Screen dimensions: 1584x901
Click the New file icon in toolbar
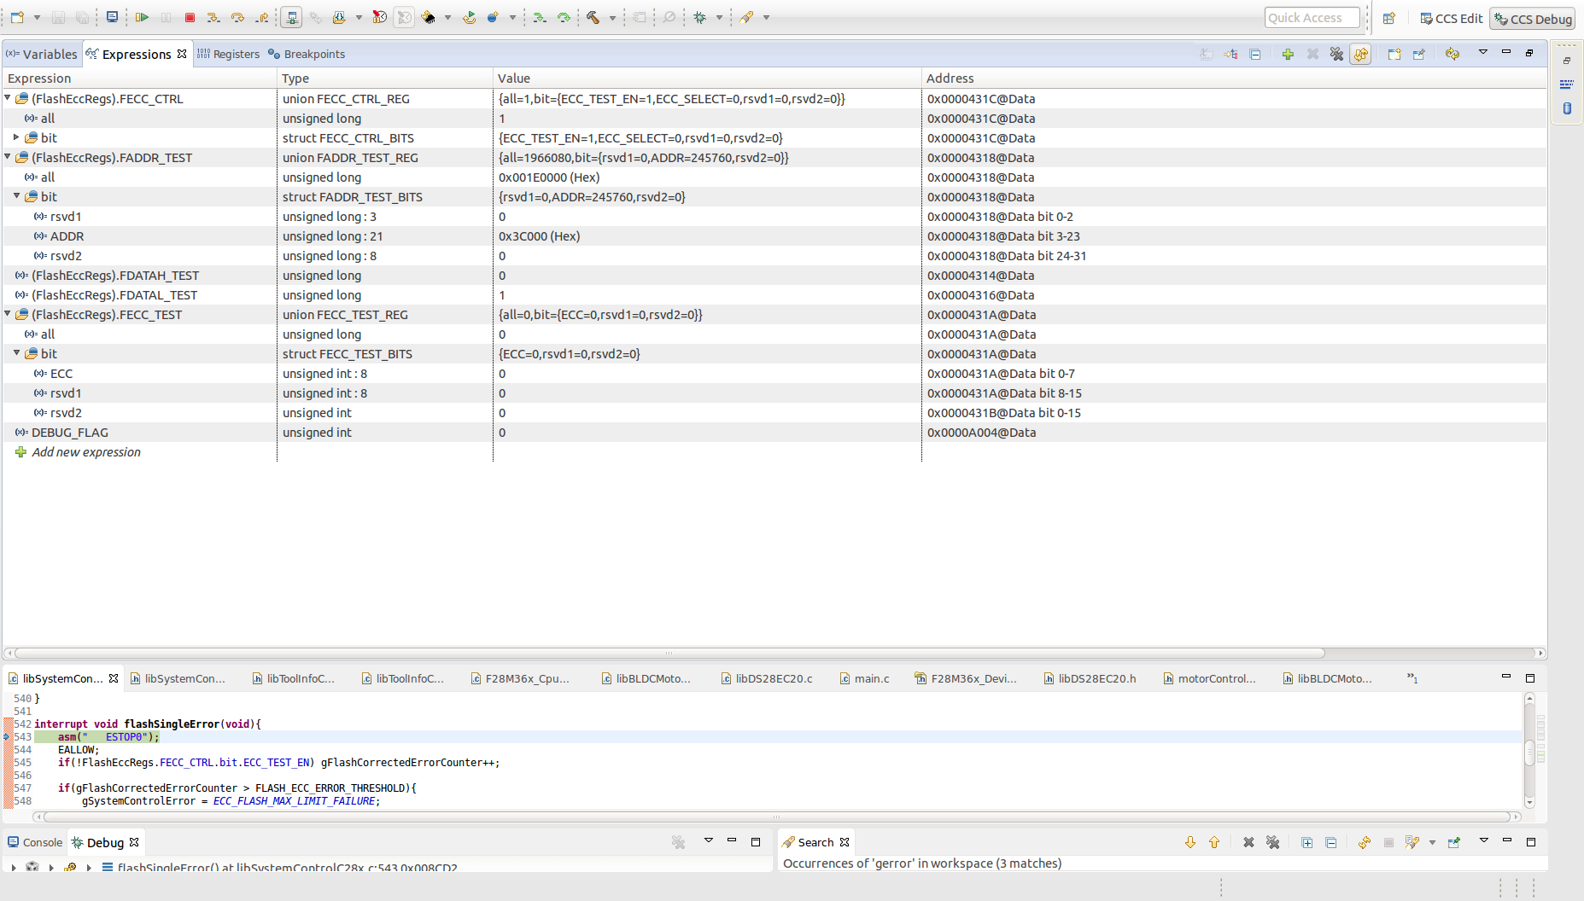point(17,17)
